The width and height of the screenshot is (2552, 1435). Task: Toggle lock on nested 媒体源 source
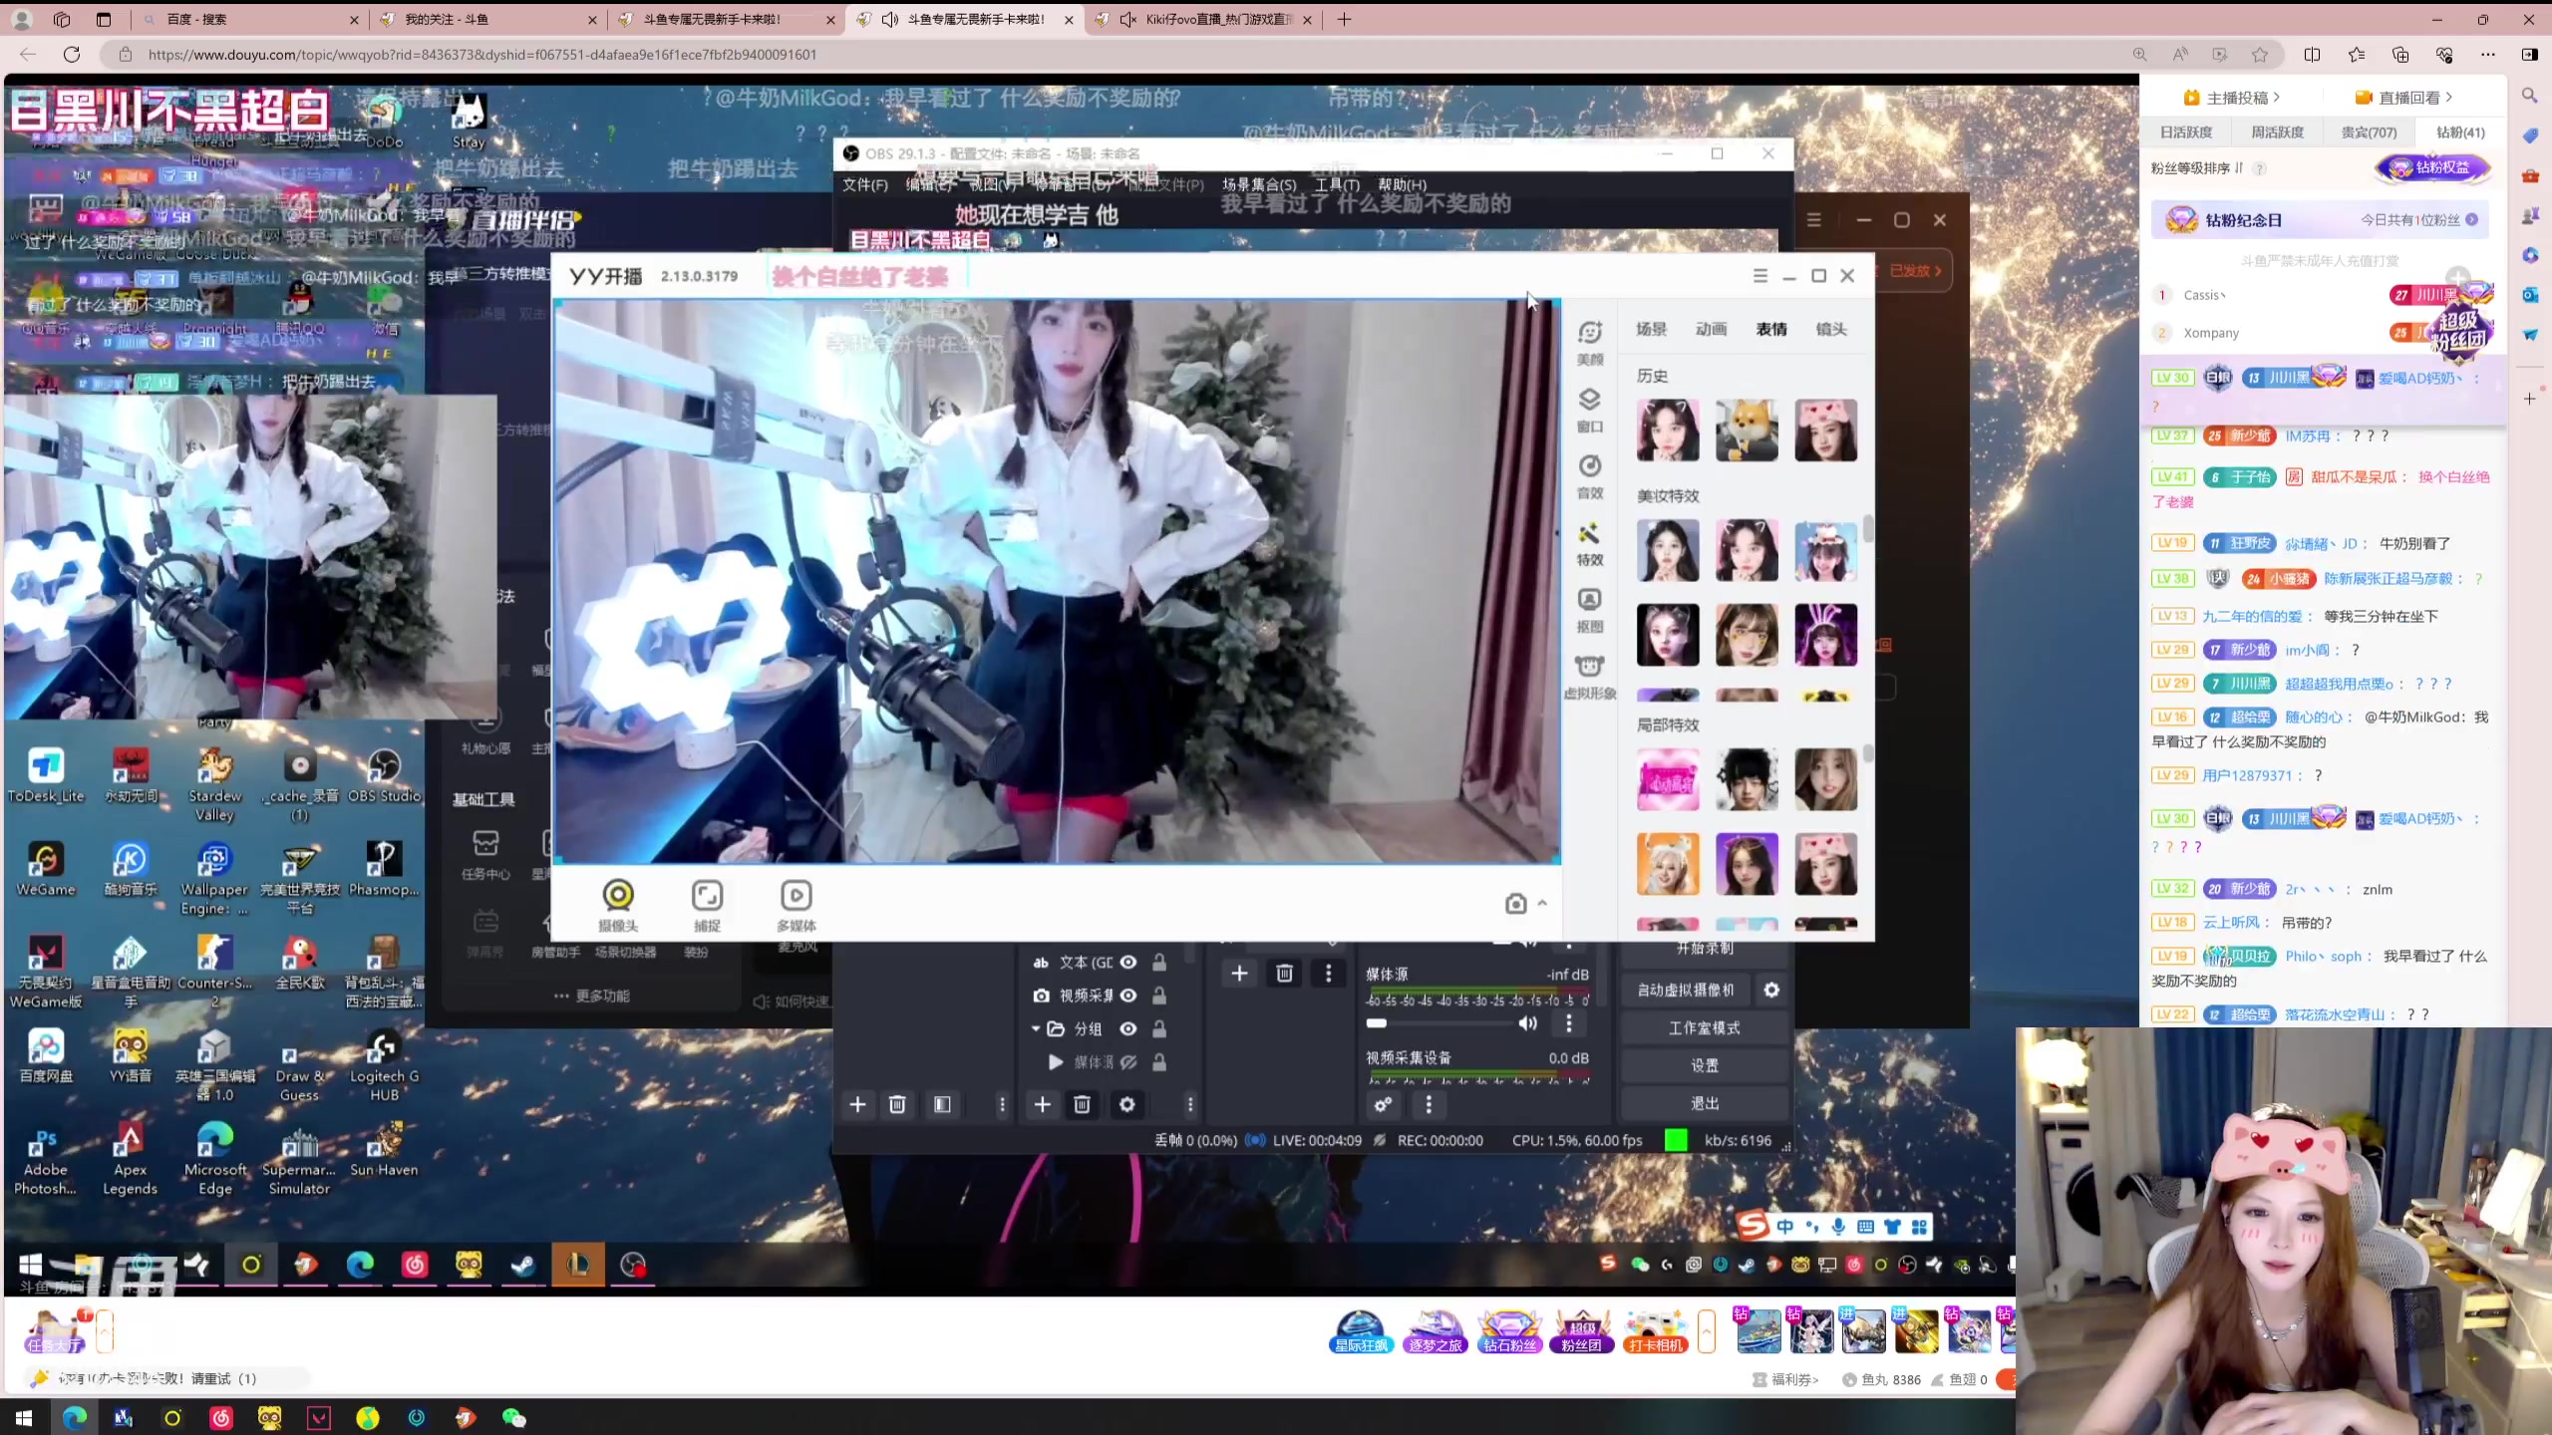coord(1159,1062)
